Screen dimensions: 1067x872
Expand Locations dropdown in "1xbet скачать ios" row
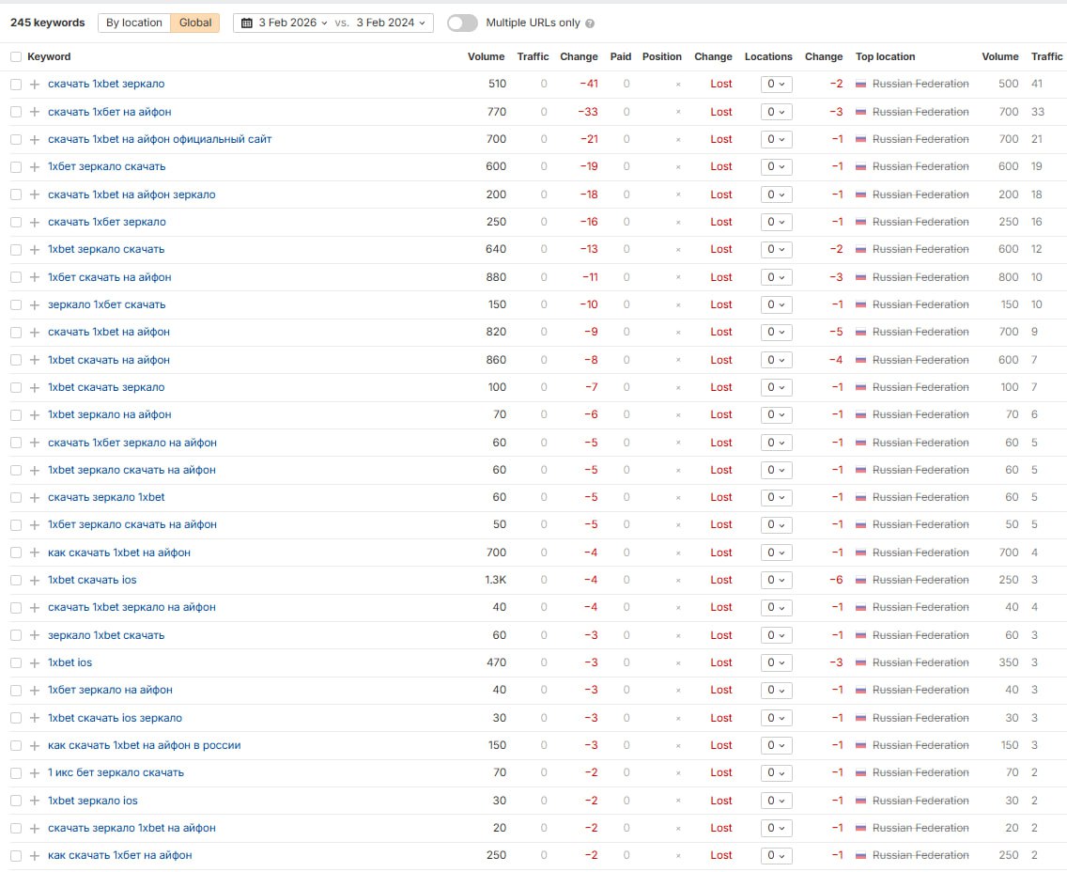pyautogui.click(x=776, y=580)
